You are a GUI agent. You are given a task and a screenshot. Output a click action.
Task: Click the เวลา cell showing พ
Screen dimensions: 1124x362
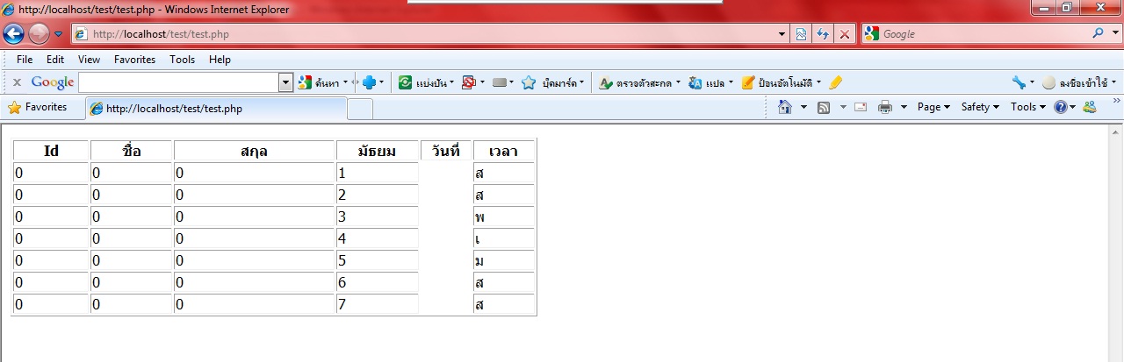click(x=504, y=217)
